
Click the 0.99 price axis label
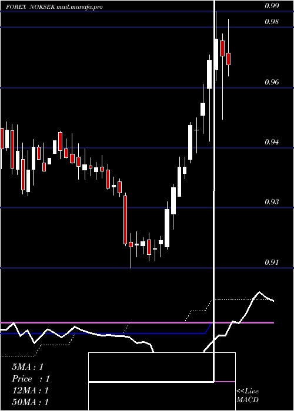coord(272,6)
